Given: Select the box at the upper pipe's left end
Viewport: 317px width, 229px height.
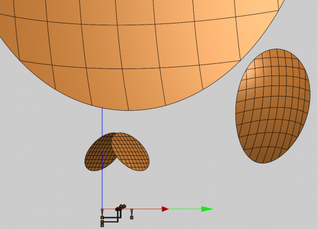Looking at the screenshot, I should [102, 217].
